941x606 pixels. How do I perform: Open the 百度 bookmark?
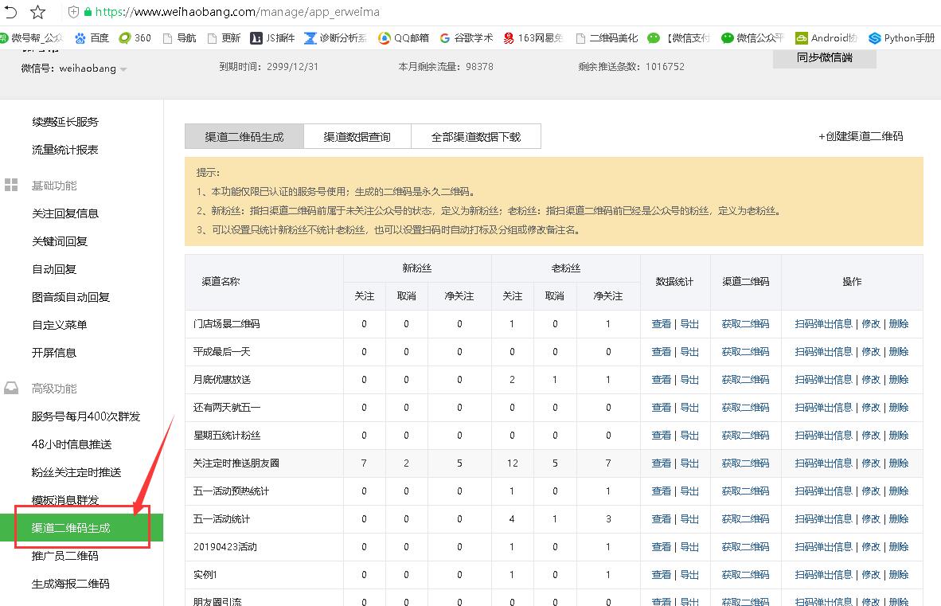[92, 37]
